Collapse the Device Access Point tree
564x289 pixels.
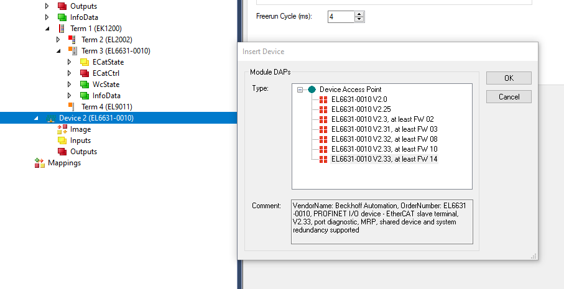pos(300,89)
